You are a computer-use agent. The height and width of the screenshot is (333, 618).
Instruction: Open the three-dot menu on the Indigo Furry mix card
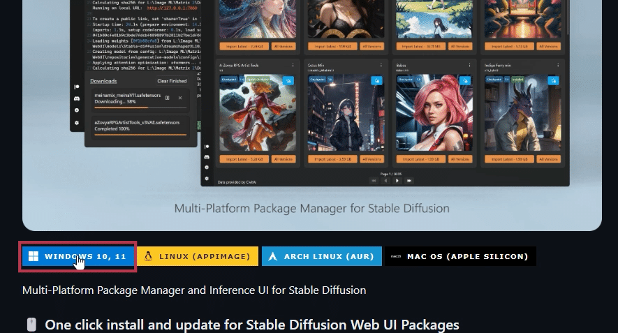(x=558, y=66)
